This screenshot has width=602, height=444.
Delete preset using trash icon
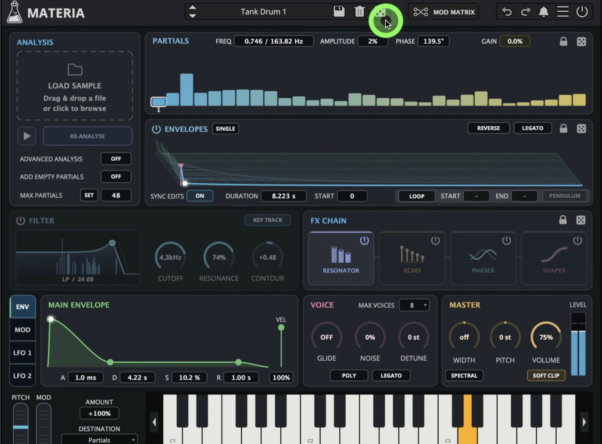(359, 12)
